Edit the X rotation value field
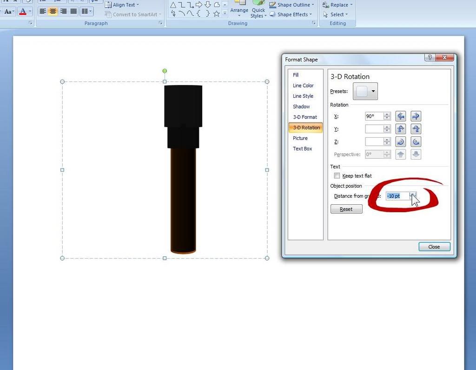 tap(374, 116)
